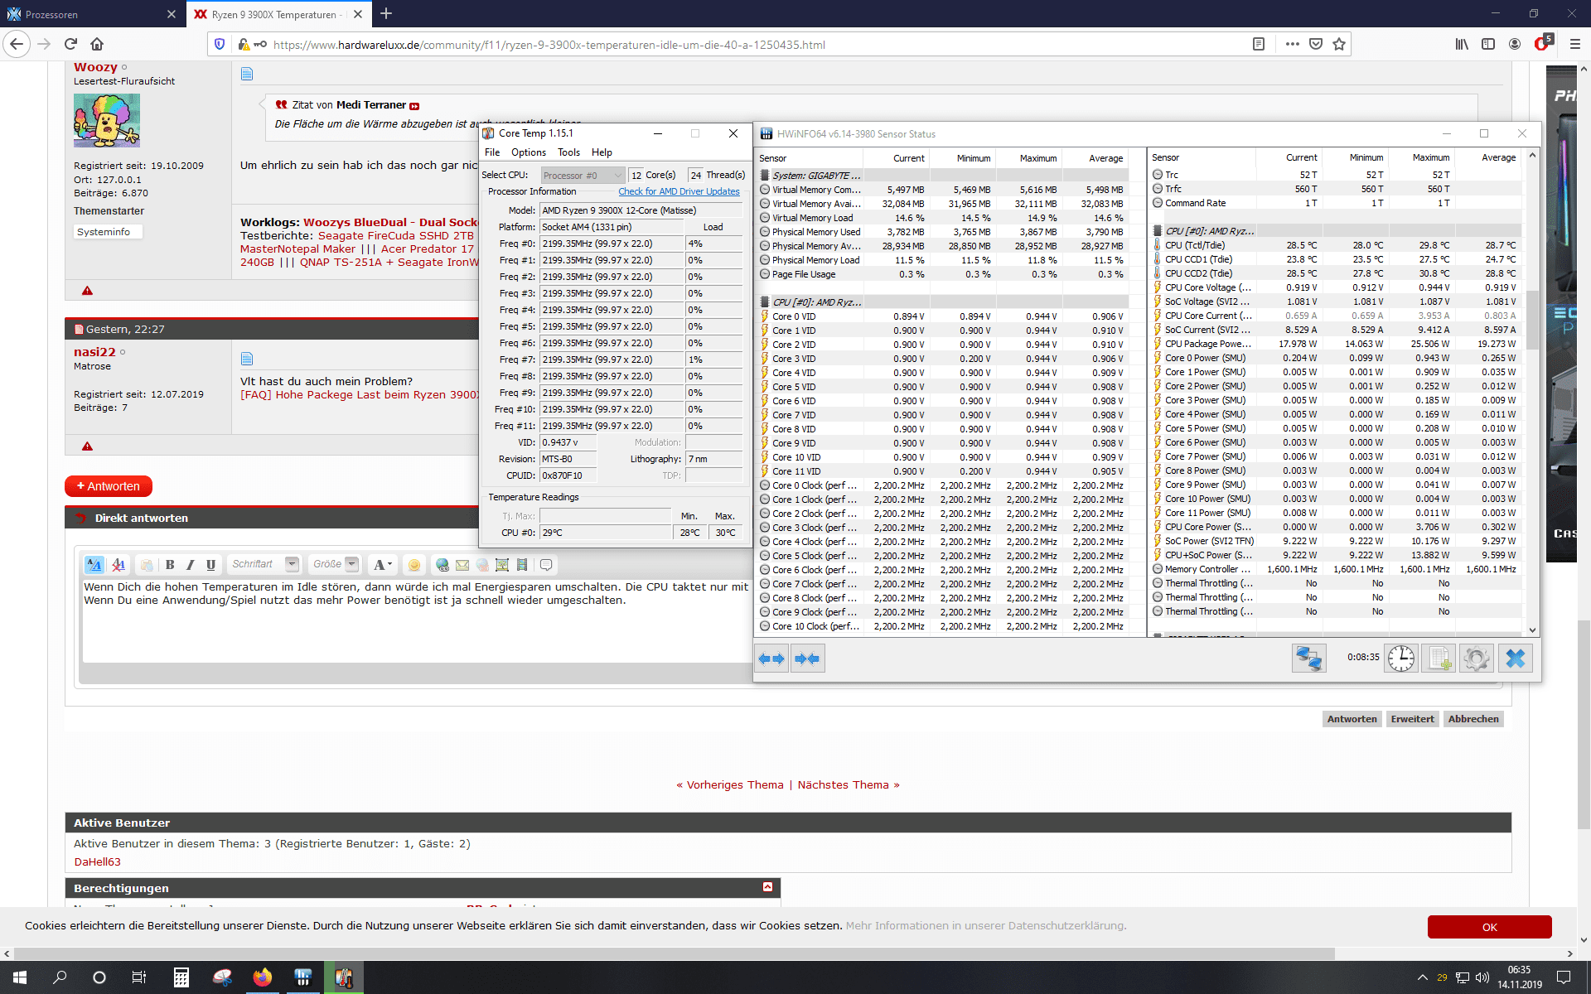Go to Firefox home page
Screen dimensions: 1591x994
pyautogui.click(x=97, y=44)
